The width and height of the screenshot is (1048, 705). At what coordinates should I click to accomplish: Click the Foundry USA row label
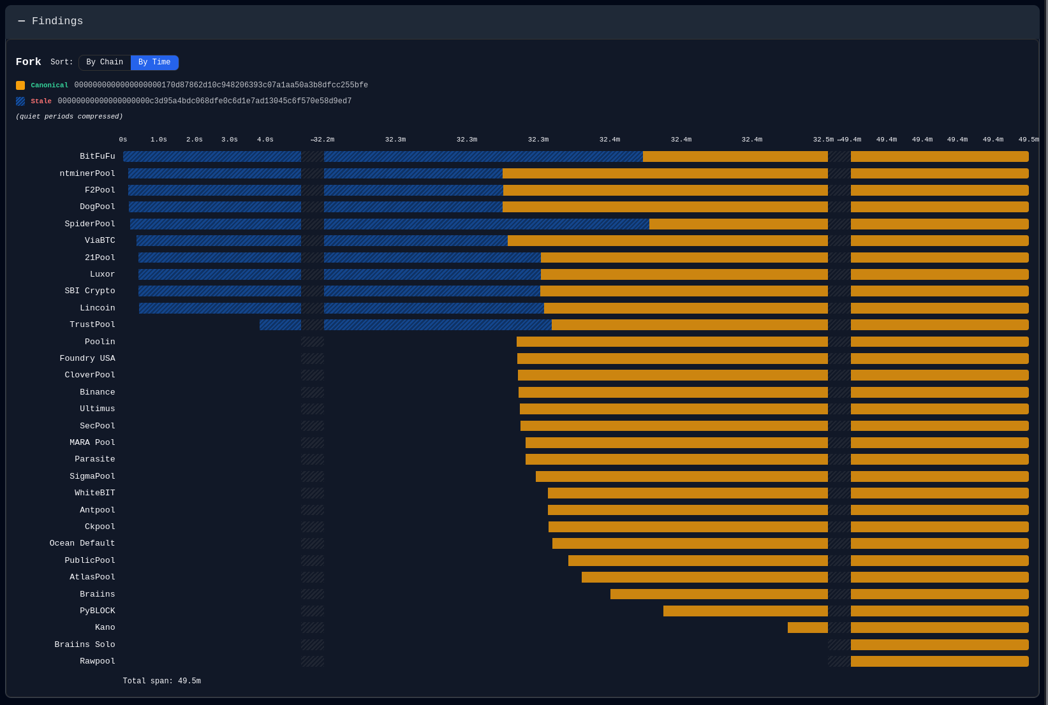point(87,358)
